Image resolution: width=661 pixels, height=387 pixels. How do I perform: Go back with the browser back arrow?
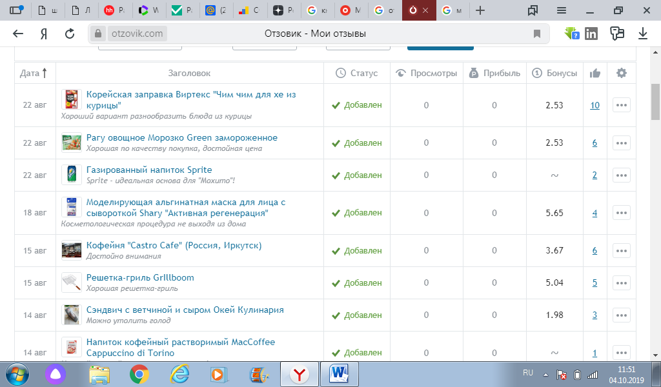(x=18, y=34)
